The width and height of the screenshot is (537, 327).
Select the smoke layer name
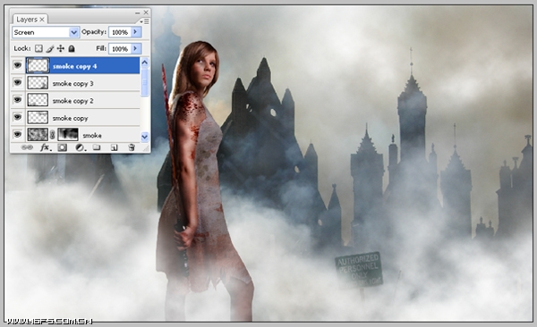(92, 136)
